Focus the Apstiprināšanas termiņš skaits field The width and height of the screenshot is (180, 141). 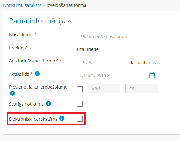(102, 62)
